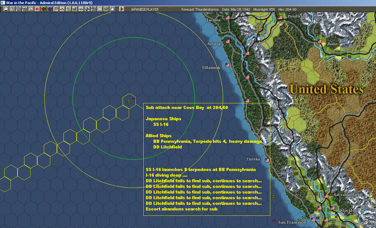Click the red play arrow to continue
Image resolution: width=376 pixels, height=228 pixels.
(122, 9)
